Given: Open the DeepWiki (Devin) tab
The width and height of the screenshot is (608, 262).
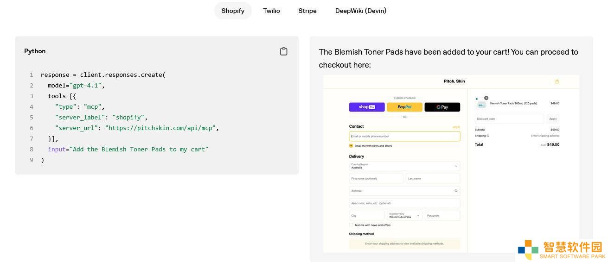Looking at the screenshot, I should [361, 11].
